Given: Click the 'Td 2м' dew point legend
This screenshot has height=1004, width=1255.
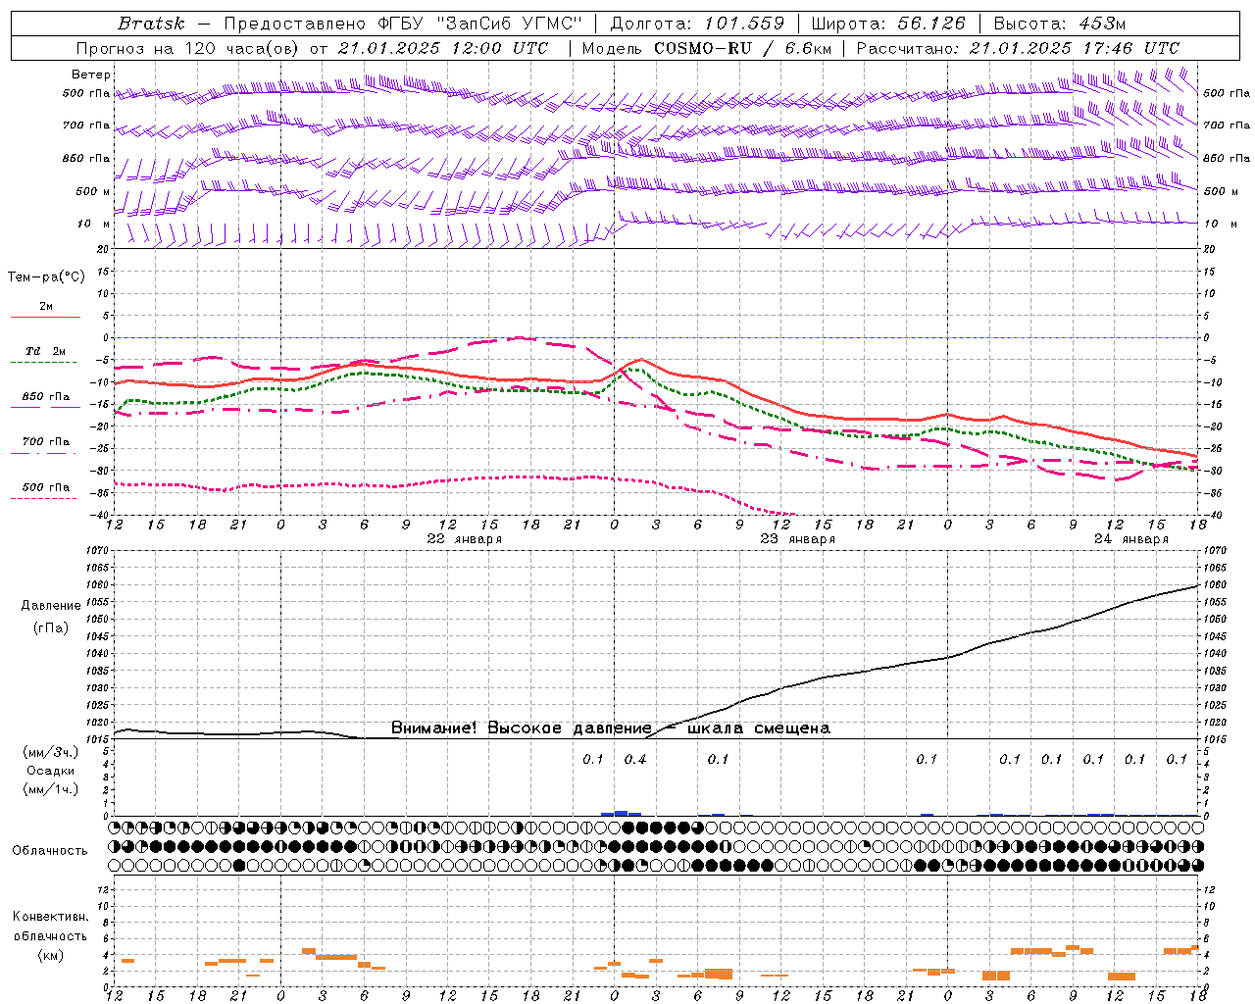Looking at the screenshot, I should pyautogui.click(x=46, y=351).
